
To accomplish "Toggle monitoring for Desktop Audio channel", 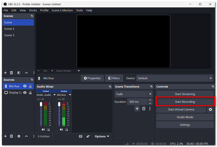I will coord(48,129).
